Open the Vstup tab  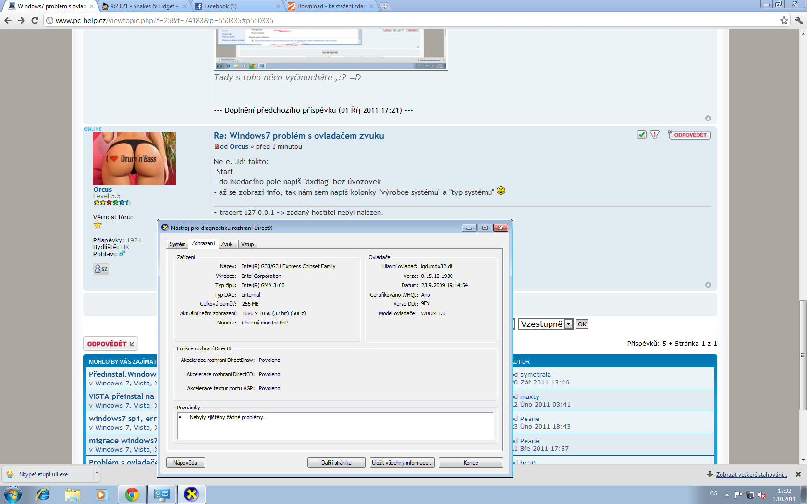click(247, 244)
